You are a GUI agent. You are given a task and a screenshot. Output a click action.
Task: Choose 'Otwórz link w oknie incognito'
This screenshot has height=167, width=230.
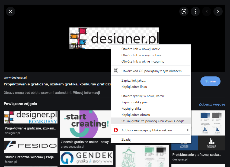pos(143,61)
